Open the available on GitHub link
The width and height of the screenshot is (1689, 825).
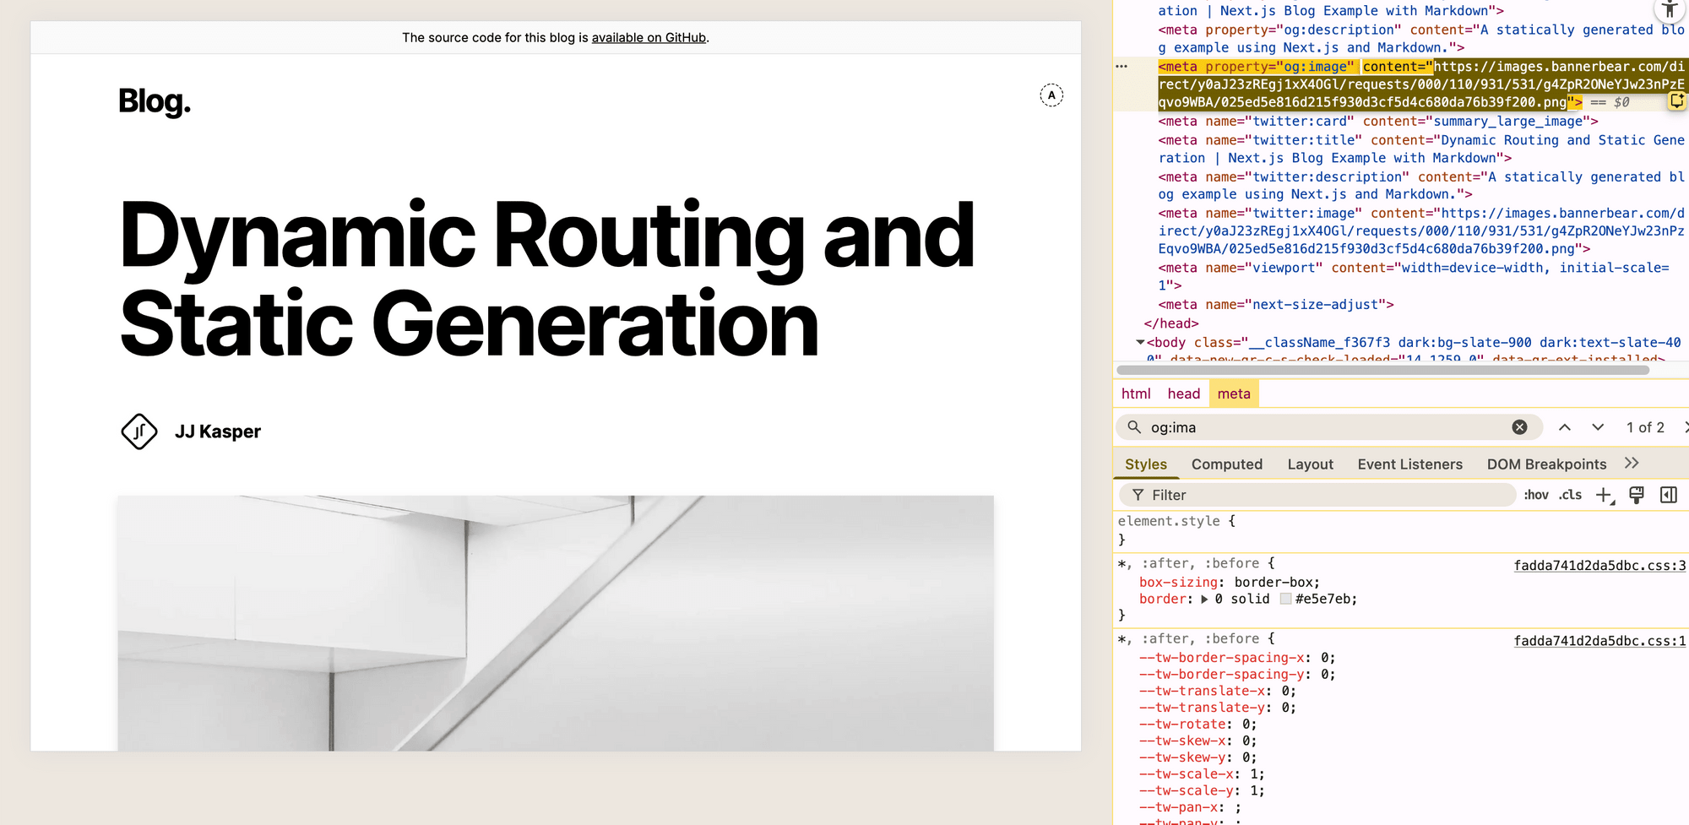click(x=649, y=37)
